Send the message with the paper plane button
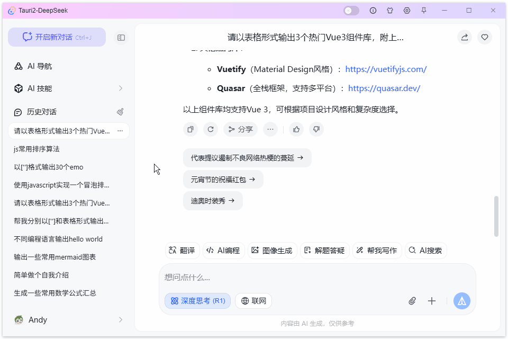This screenshot has width=508, height=339. tap(461, 300)
